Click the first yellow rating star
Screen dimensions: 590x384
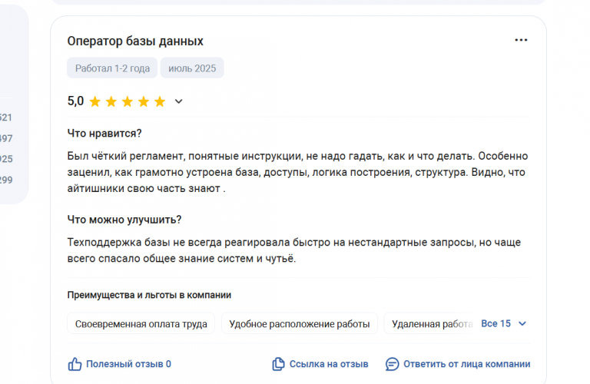[94, 101]
